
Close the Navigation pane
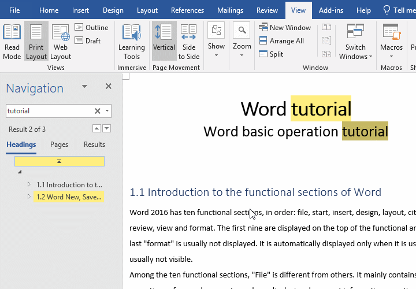click(x=109, y=86)
